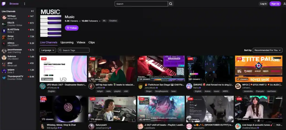Open jasontheween channel avatar
Viewport: 286px width, 130px height.
pyautogui.click(x=4, y=51)
